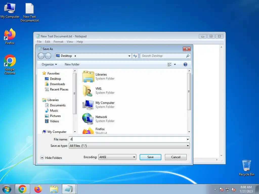Open the Edit menu in Notepad
This screenshot has width=259, height=194.
click(48, 42)
